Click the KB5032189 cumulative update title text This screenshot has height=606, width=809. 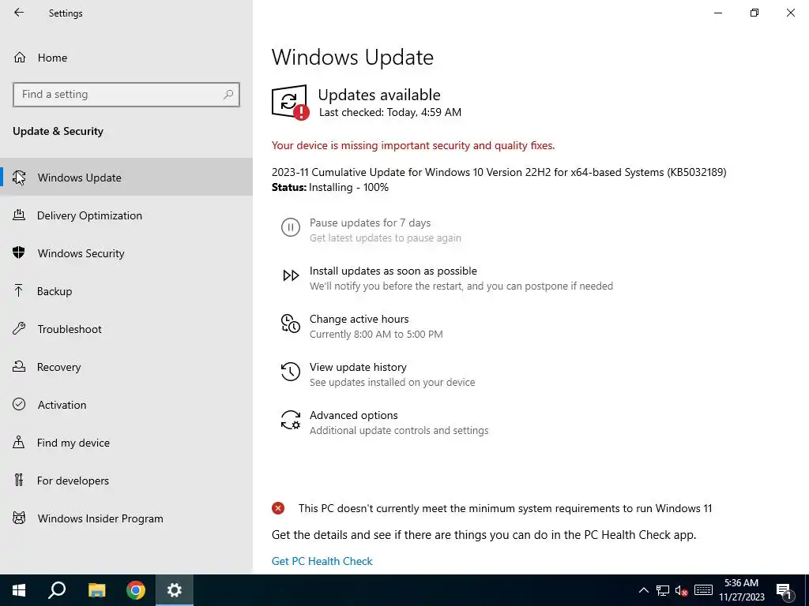499,172
